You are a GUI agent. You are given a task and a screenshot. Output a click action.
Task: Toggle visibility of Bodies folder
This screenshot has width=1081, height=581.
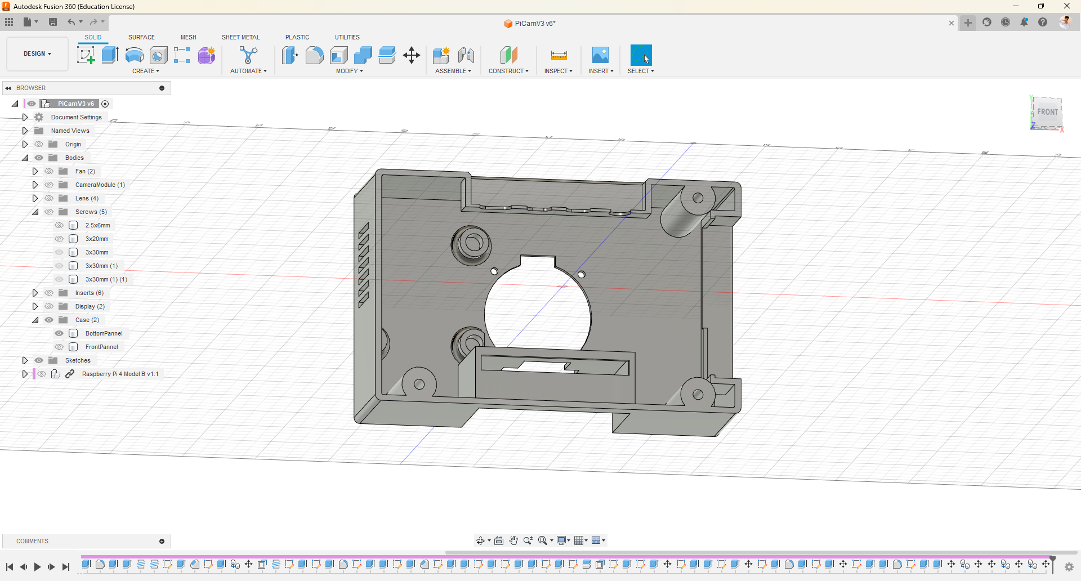[x=39, y=158]
